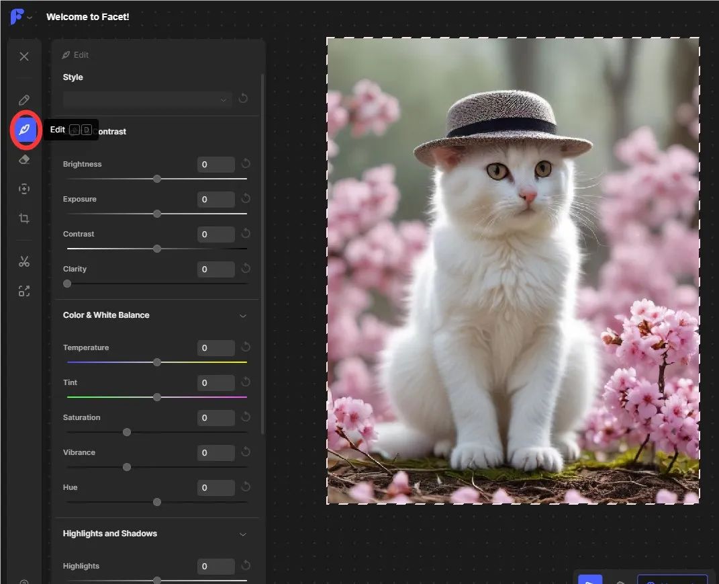Click the Edit feather tool icon
The image size is (719, 584).
[x=24, y=130]
